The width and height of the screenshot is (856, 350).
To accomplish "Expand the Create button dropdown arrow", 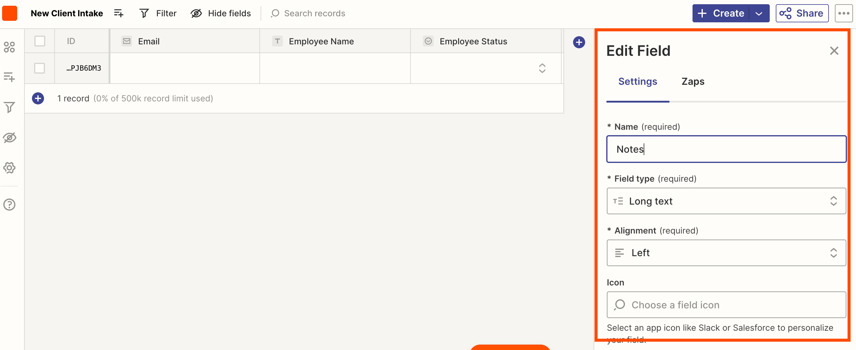I will coord(760,13).
